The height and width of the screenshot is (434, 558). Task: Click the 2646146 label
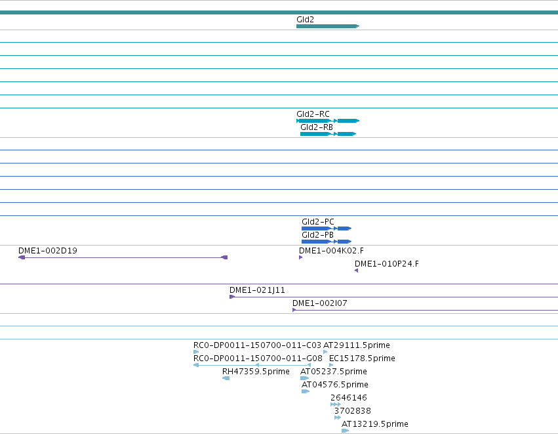348,398
